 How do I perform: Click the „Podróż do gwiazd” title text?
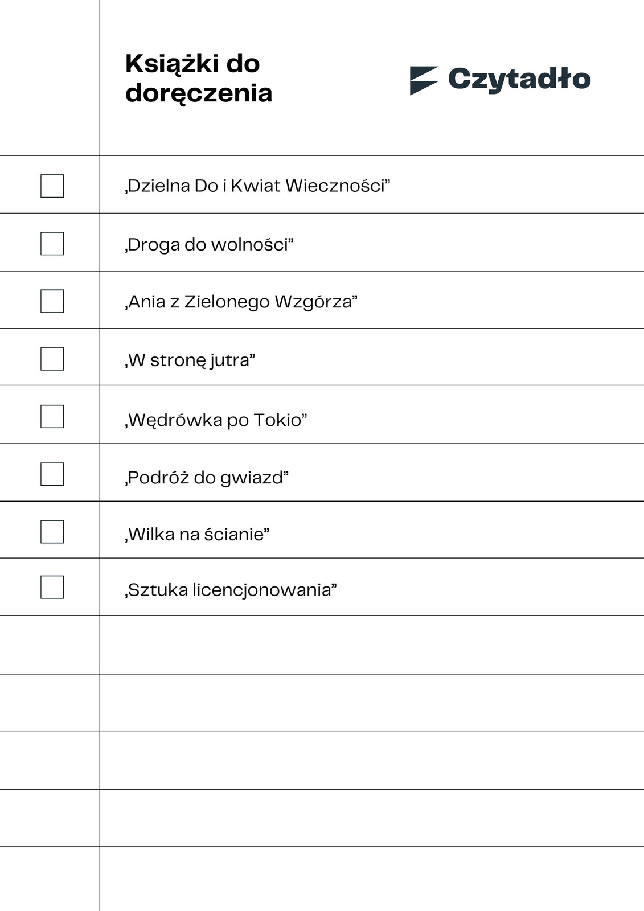click(207, 477)
